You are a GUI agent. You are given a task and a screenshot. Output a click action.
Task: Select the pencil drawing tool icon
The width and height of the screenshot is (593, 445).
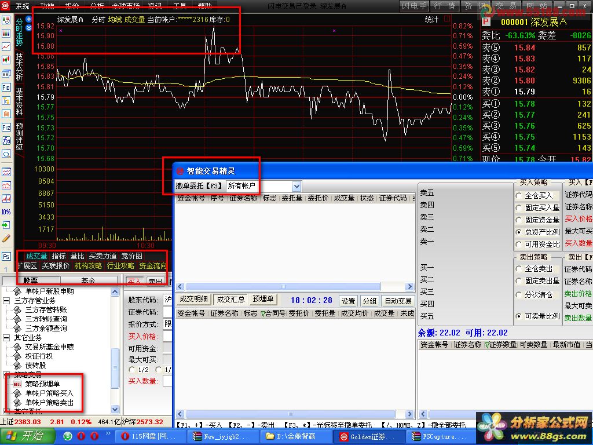(x=6, y=238)
